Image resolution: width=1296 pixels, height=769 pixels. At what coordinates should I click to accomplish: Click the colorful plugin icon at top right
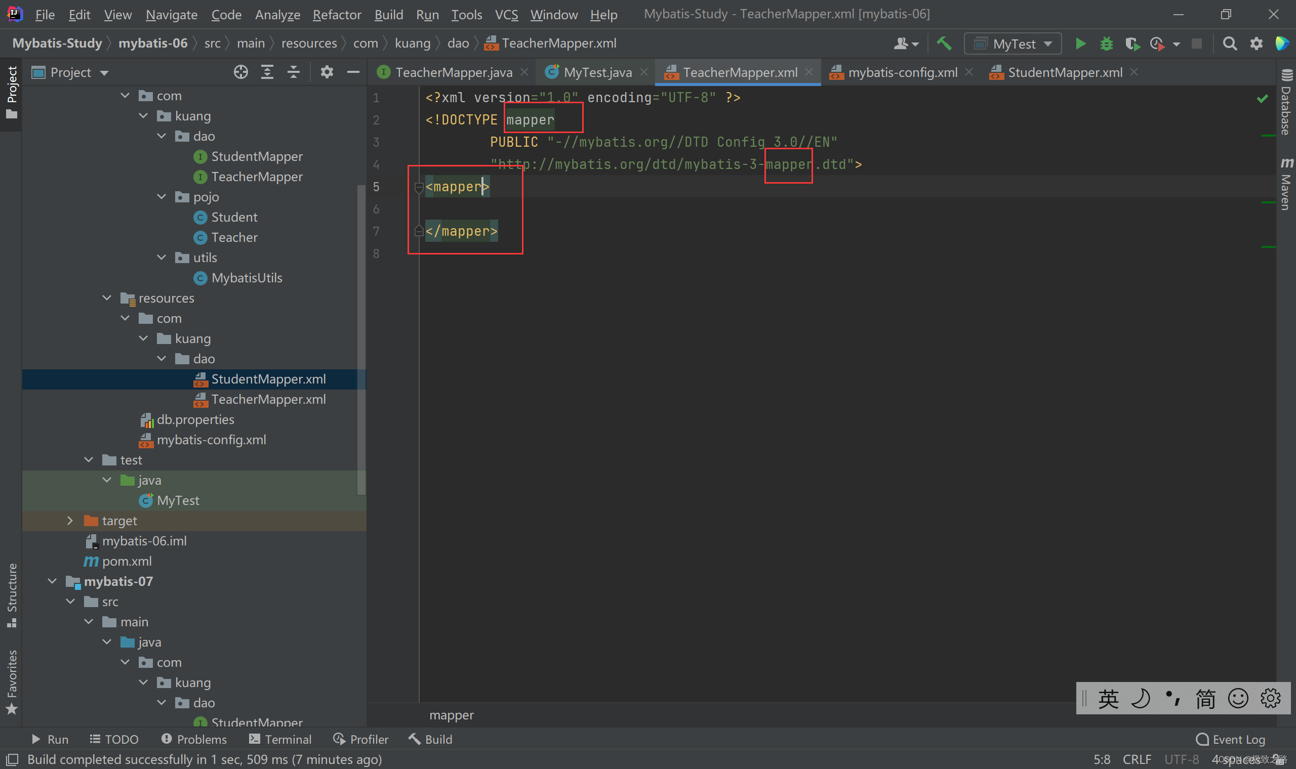pyautogui.click(x=1282, y=44)
